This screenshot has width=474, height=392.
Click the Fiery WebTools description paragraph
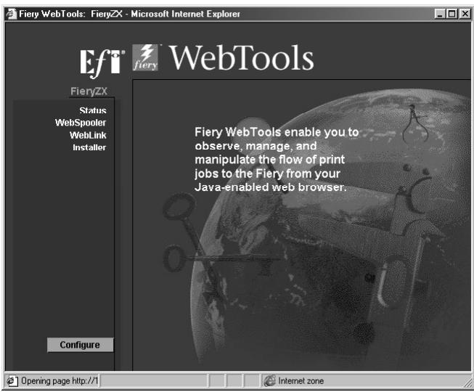(x=277, y=160)
